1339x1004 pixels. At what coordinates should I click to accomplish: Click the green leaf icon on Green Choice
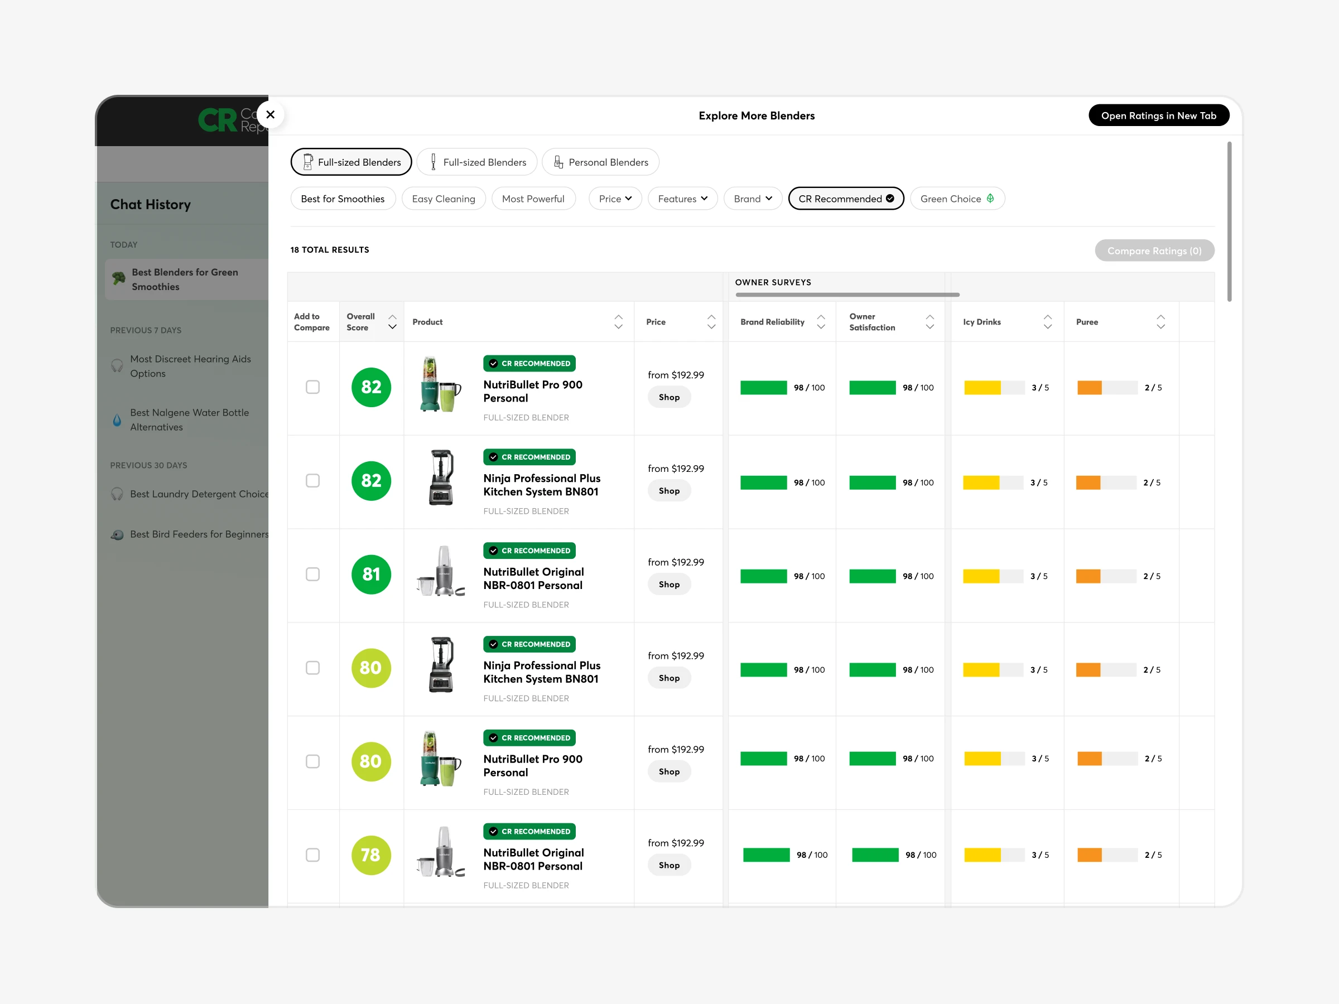pyautogui.click(x=990, y=199)
